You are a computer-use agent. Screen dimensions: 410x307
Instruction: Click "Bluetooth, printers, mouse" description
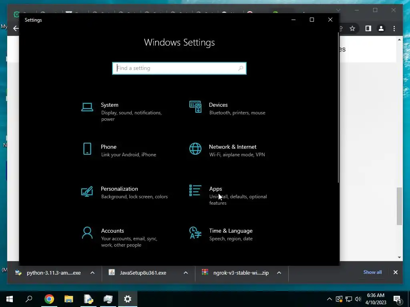(237, 113)
